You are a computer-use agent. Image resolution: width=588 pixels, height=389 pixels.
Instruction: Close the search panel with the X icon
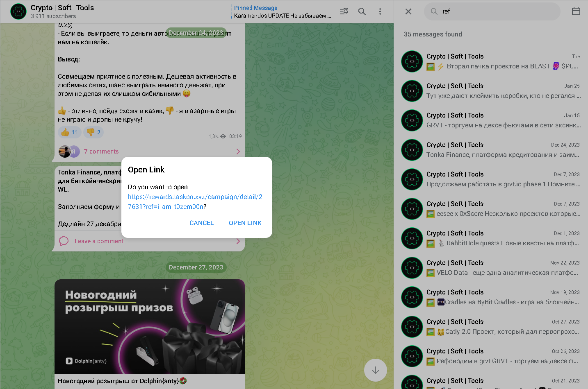coord(408,11)
